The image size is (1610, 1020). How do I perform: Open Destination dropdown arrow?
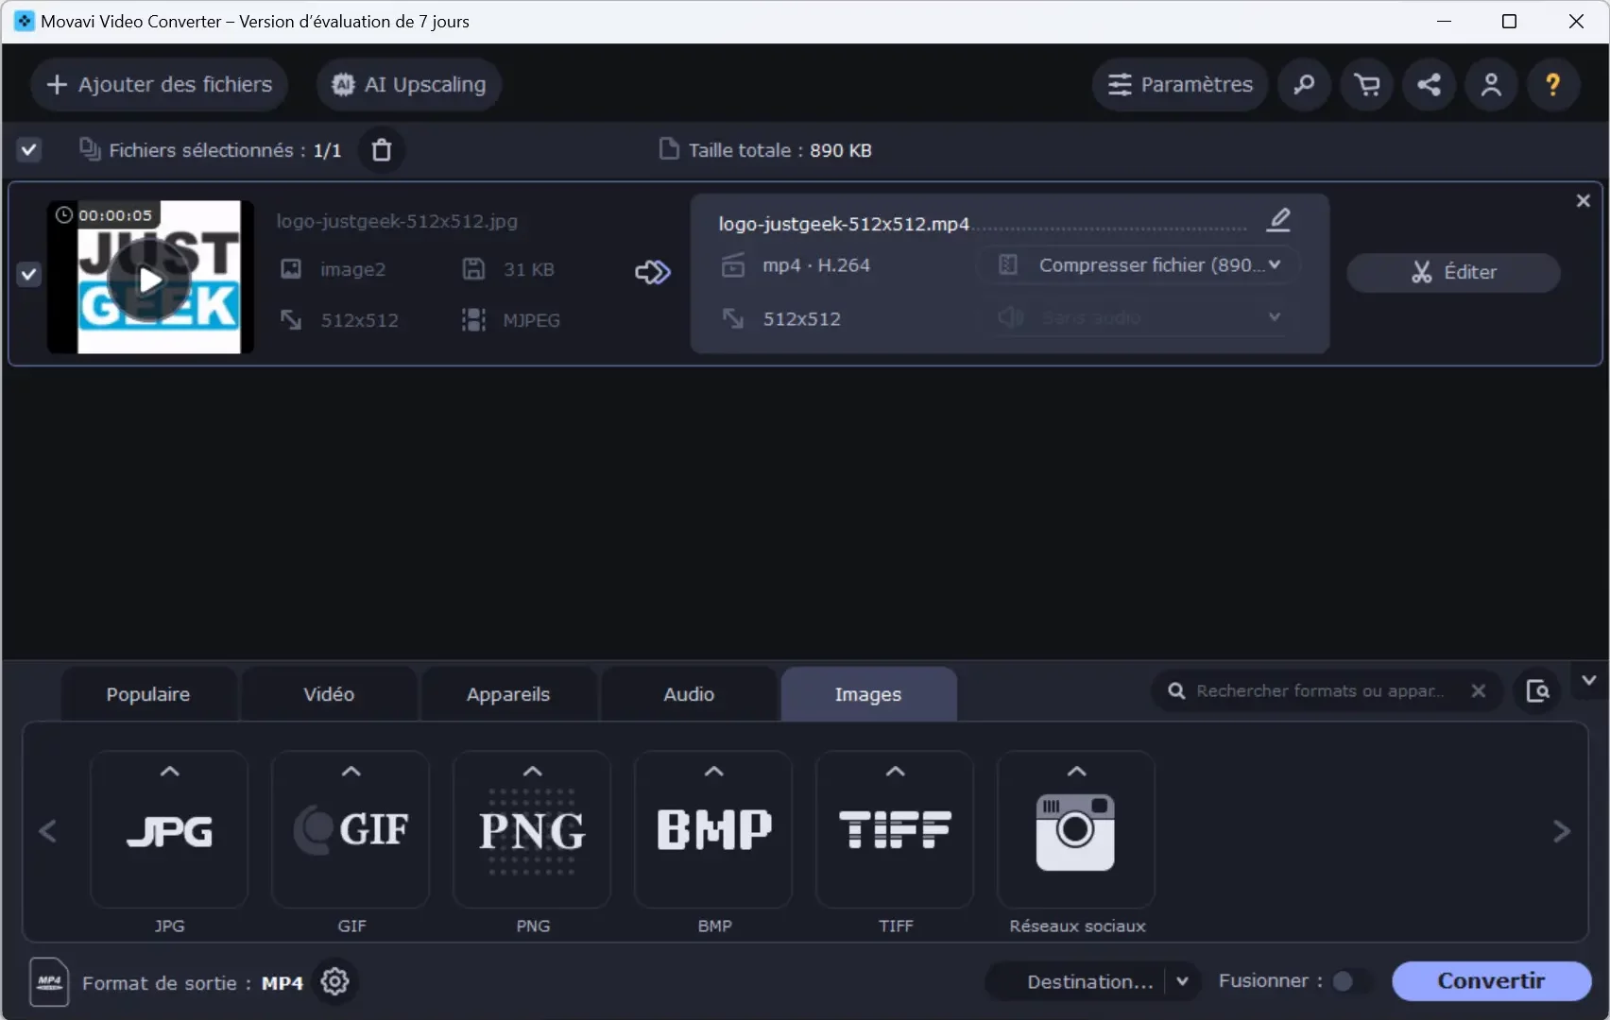[x=1182, y=981]
